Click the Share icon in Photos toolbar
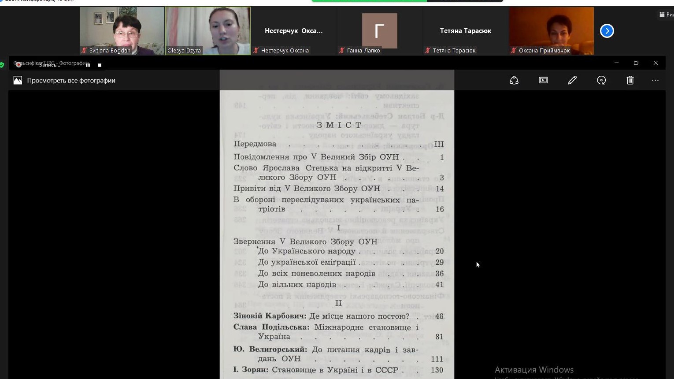674x379 pixels. tap(514, 80)
